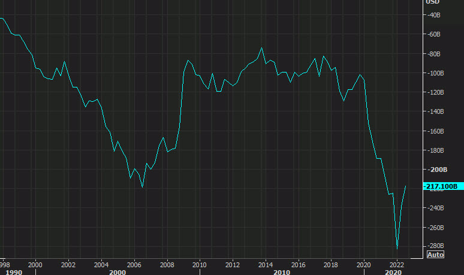Viewport: 464px width, 275px height.
Task: Click the 2000 year tick label
Action: [x=35, y=265]
